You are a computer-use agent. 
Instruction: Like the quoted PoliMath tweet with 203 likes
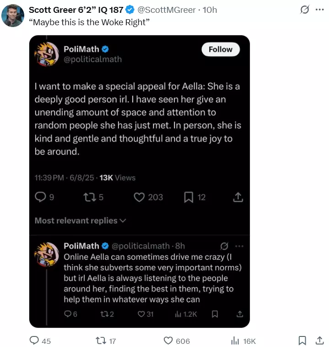coord(139,197)
